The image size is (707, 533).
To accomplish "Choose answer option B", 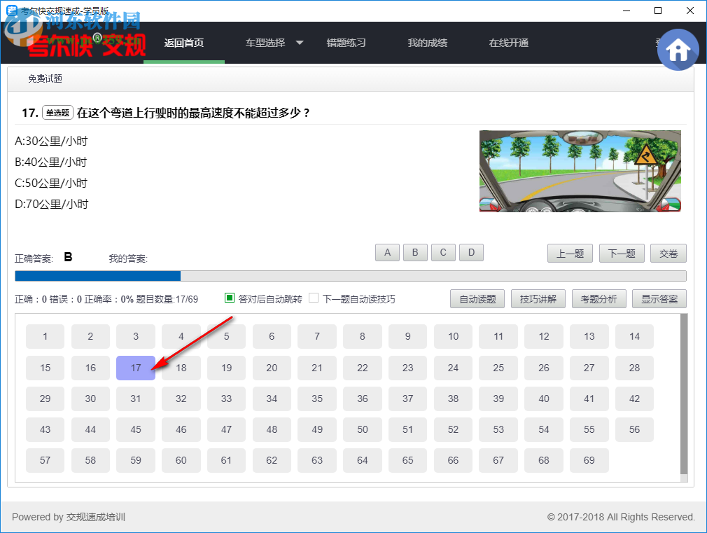I will coord(415,252).
